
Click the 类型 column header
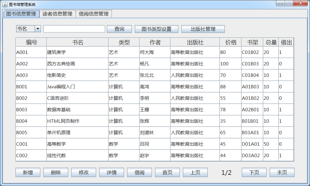tap(124, 42)
